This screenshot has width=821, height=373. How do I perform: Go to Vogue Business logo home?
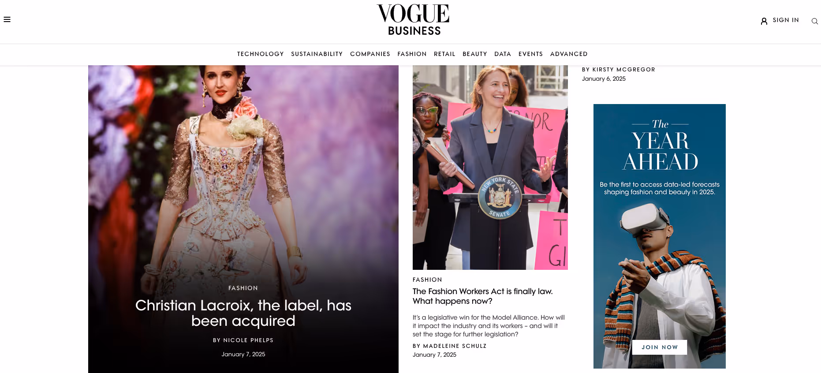tap(413, 20)
